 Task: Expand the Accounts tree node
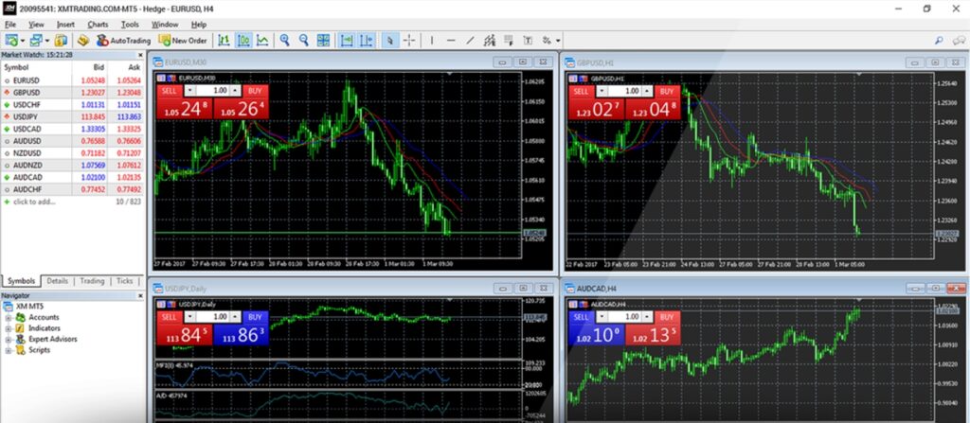coord(8,317)
